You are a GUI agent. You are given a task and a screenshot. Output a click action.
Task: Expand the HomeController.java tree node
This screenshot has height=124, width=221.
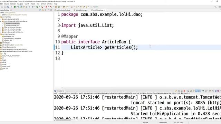click(x=3, y=25)
